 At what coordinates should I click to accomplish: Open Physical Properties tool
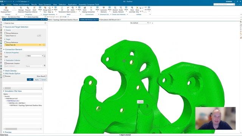[28, 9]
